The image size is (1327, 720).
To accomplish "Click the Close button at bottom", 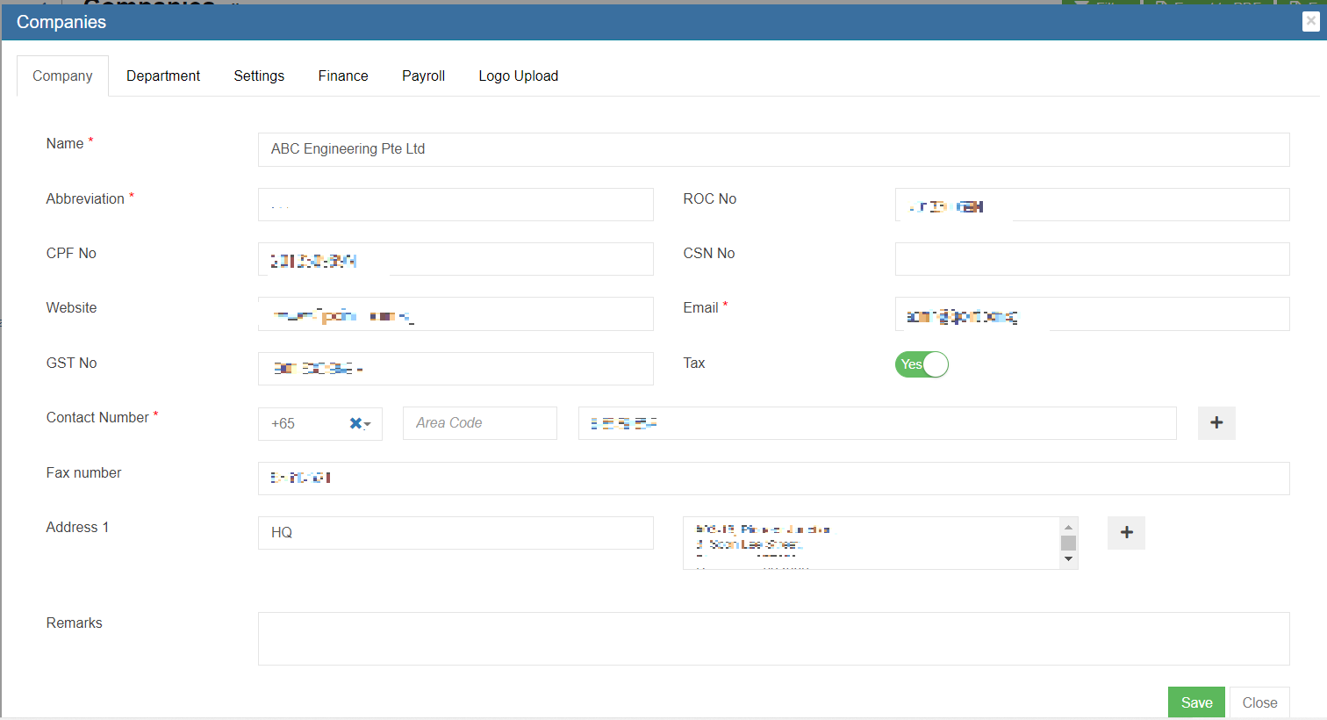I will (x=1259, y=702).
